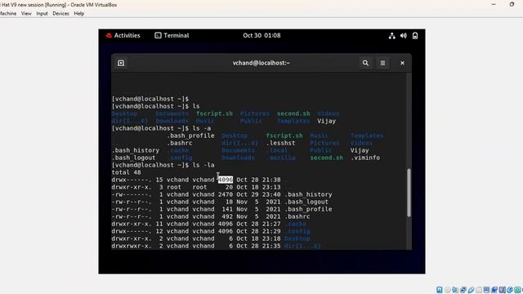Viewport: 523px width, 294px height.
Task: Click '.bash_profile' in the ls -la listing
Action: (x=308, y=209)
